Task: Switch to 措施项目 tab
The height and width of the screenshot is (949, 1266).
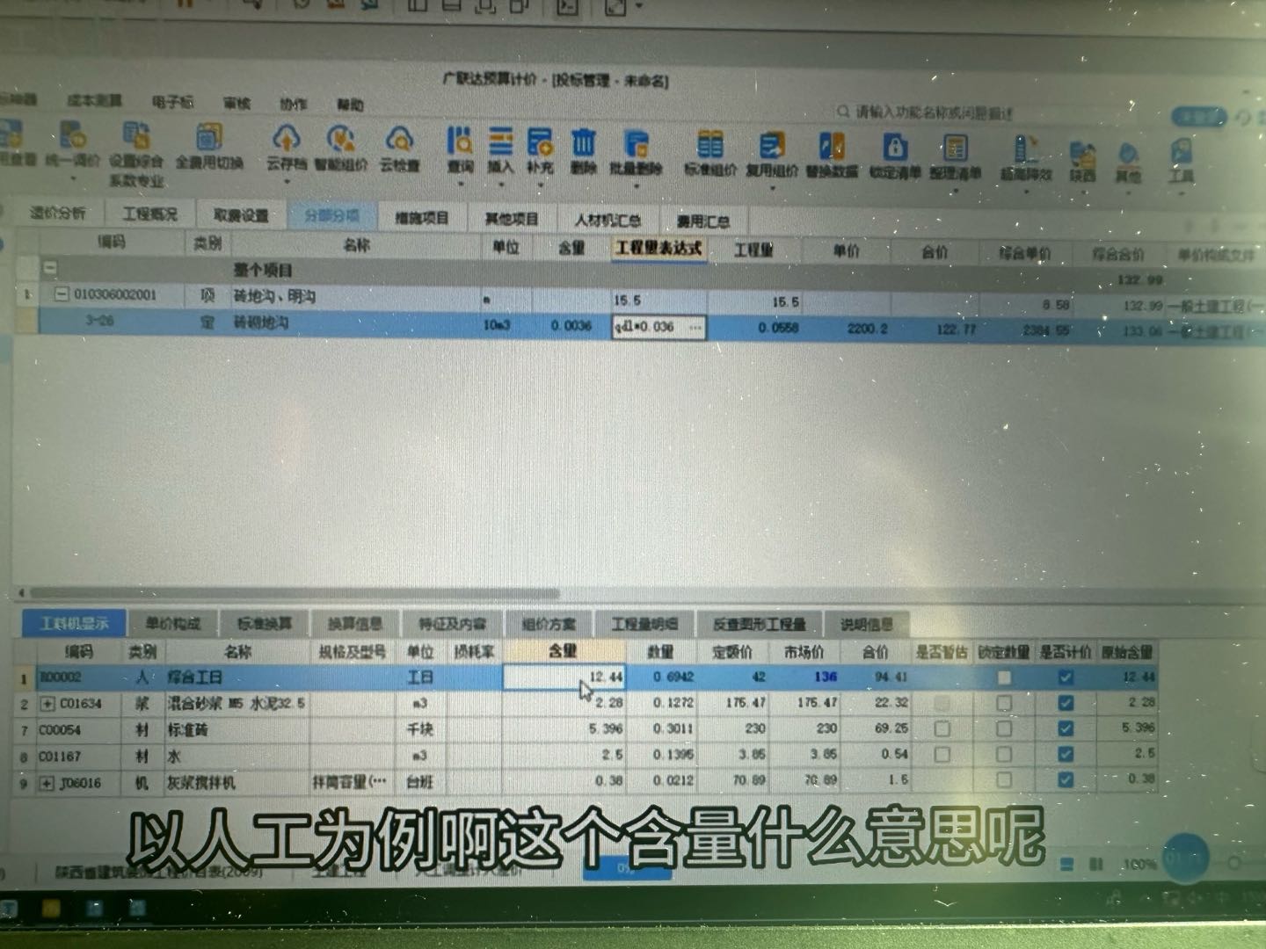Action: tap(422, 218)
